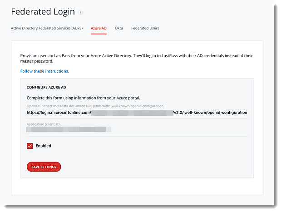Untick the Enabled checkbox
The width and height of the screenshot is (281, 212).
click(30, 146)
